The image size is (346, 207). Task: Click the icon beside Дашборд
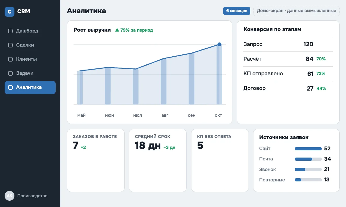(10, 31)
